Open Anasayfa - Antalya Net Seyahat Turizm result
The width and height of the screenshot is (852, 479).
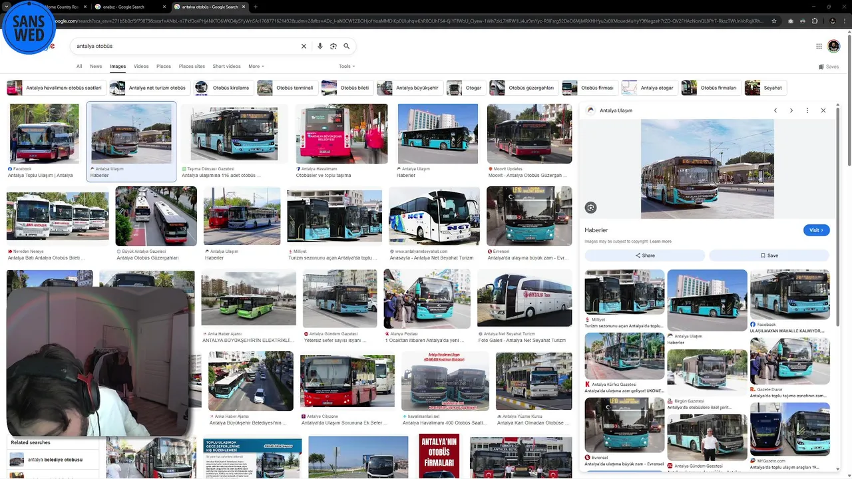pos(431,257)
